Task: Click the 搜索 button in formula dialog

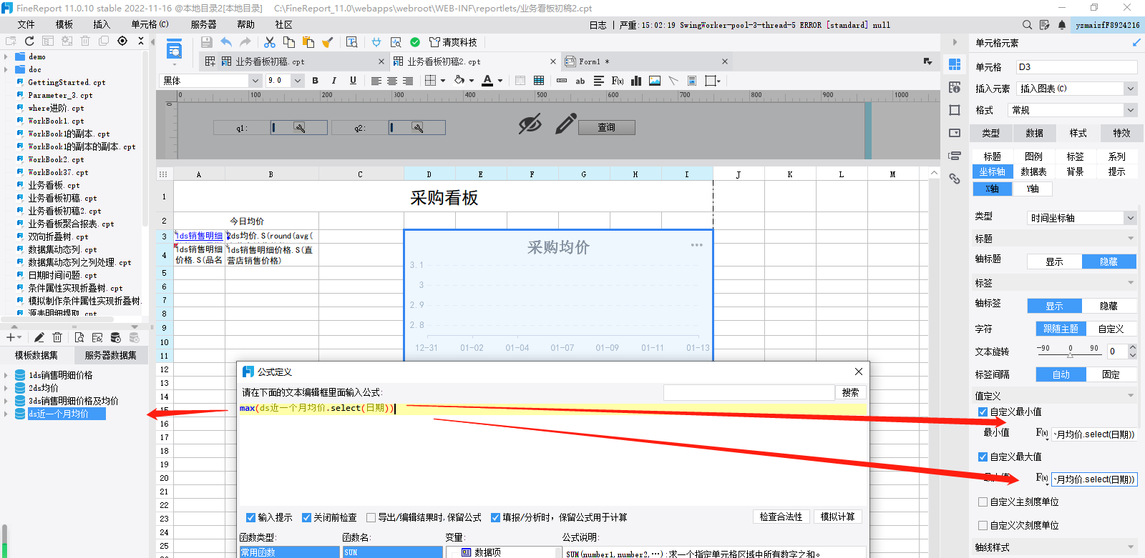Action: (850, 392)
